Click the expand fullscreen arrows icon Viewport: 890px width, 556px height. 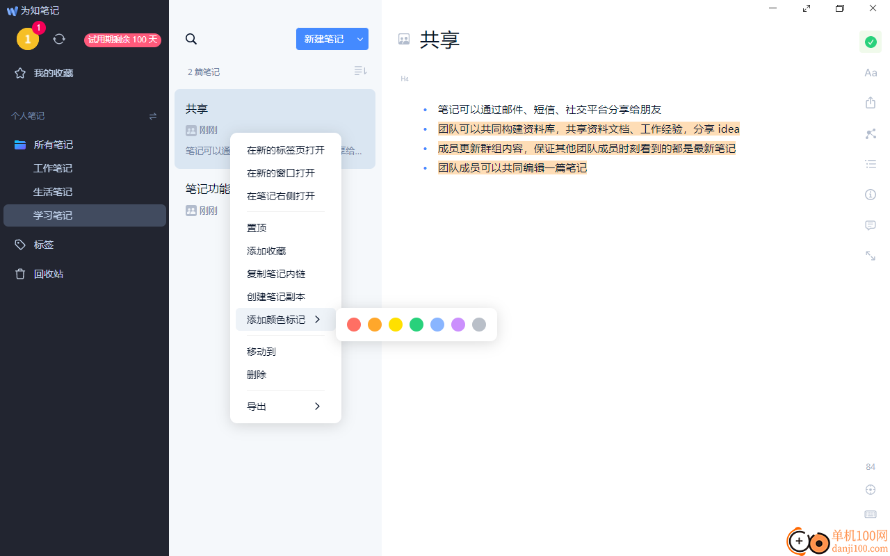[x=871, y=256]
